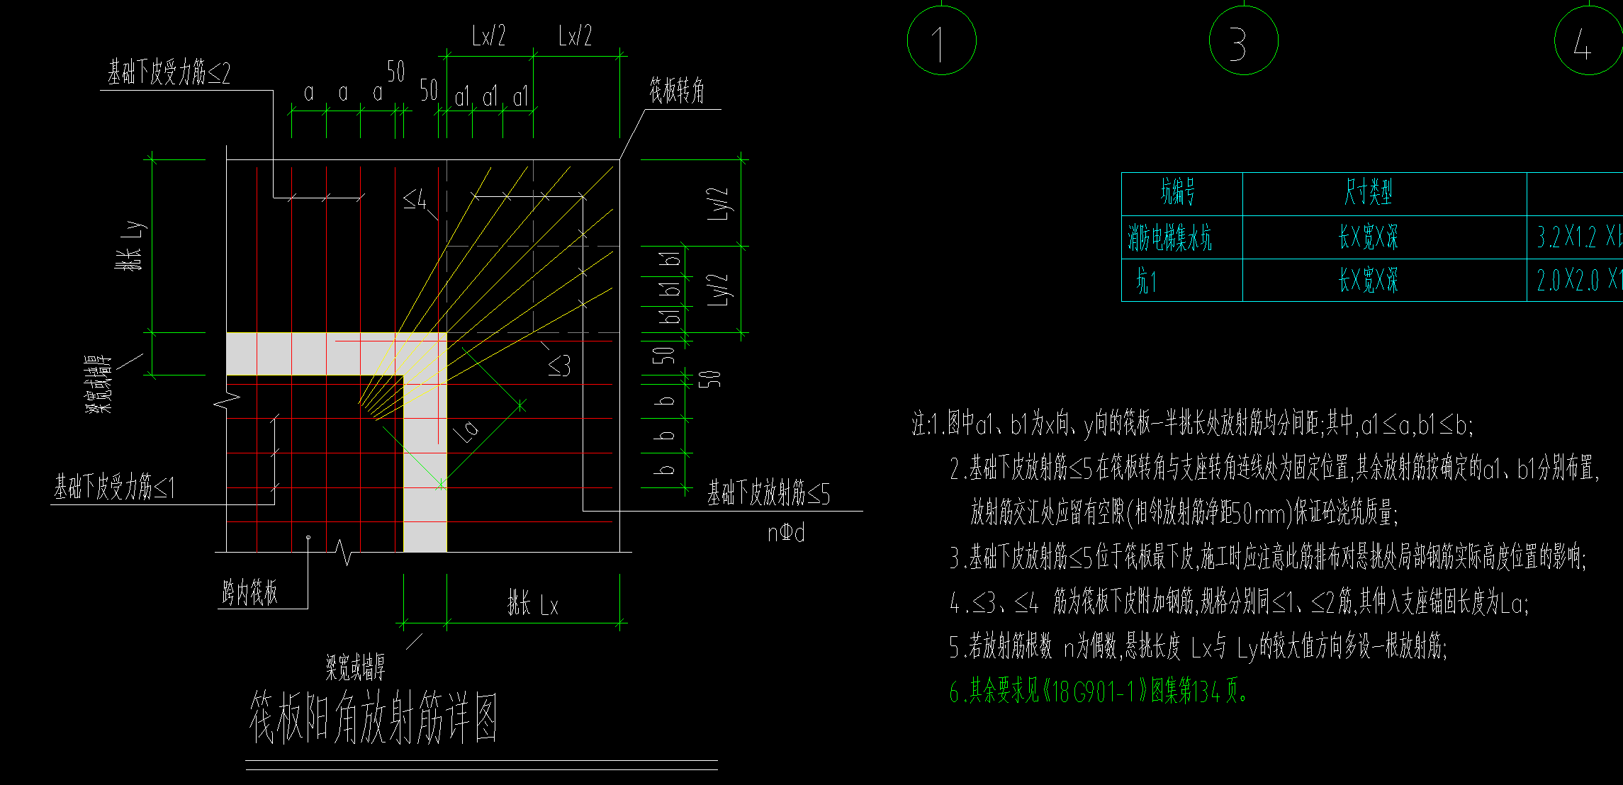Click the value starting 2.0X2.0
The height and width of the screenshot is (785, 1623).
point(1579,281)
